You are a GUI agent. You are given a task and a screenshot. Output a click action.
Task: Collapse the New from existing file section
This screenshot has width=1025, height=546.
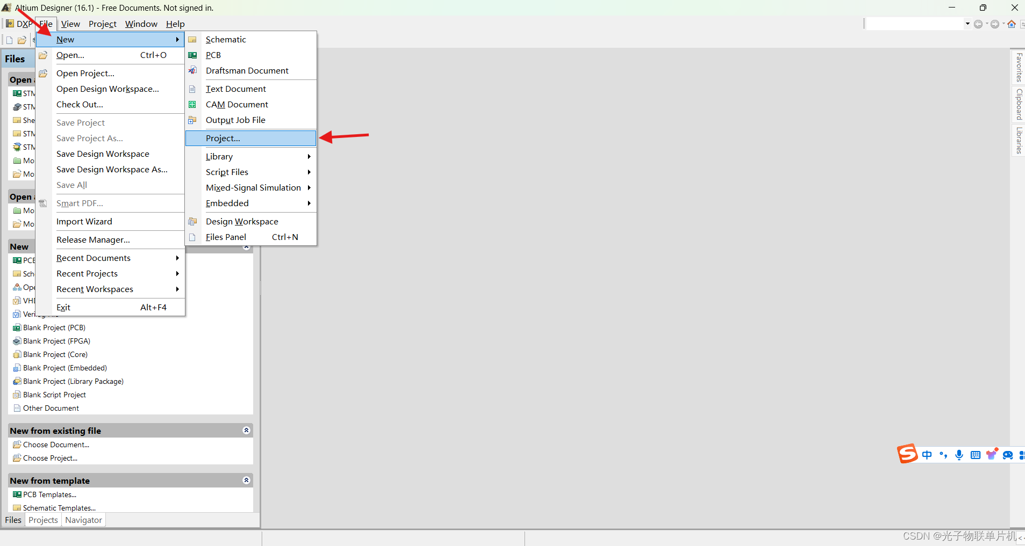pos(246,431)
